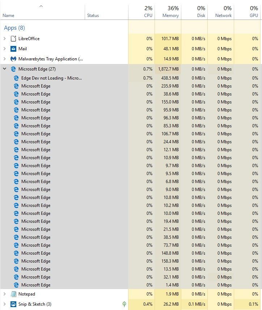This screenshot has width=262, height=310.
Task: Click the Mail app icon
Action: coord(13,49)
